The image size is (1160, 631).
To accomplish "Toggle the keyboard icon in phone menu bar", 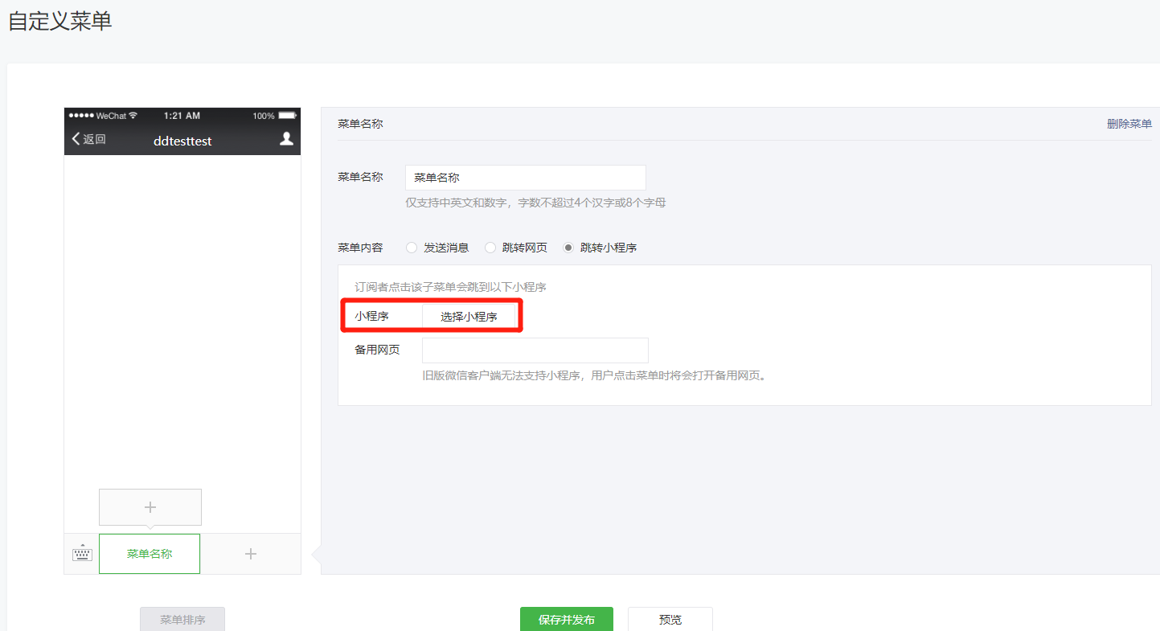I will click(x=82, y=554).
